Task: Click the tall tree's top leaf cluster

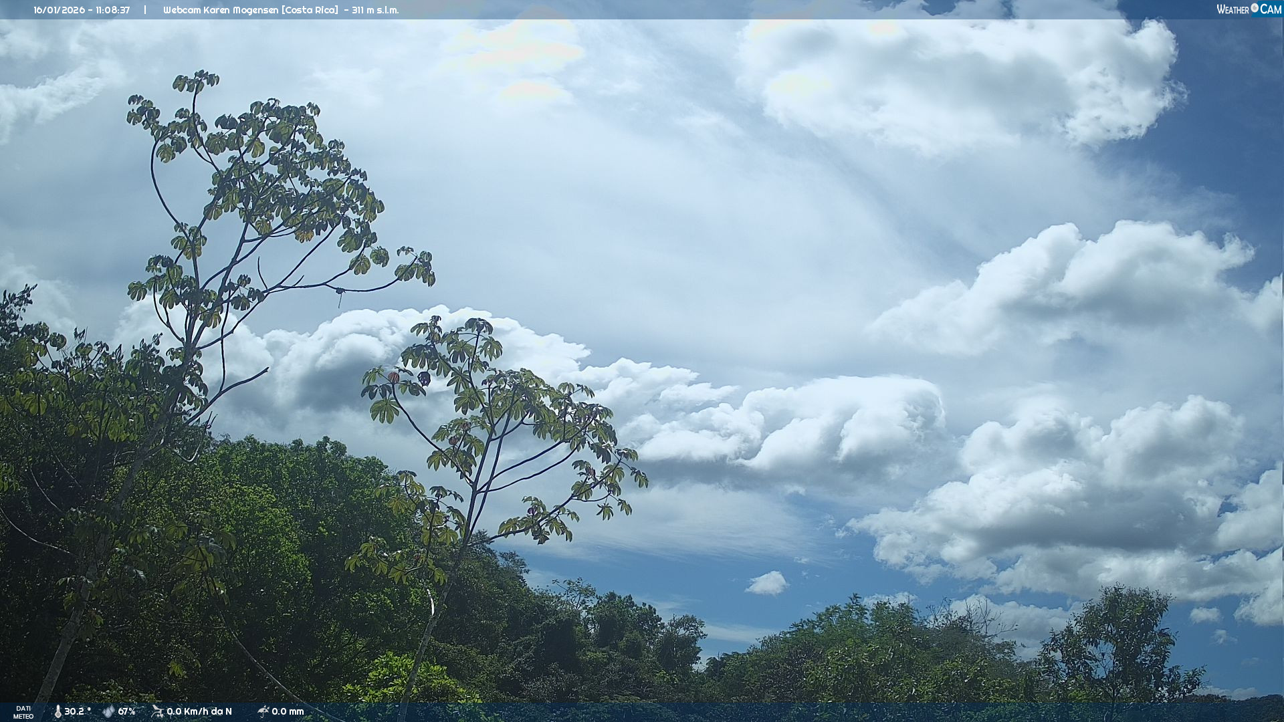Action: (195, 82)
